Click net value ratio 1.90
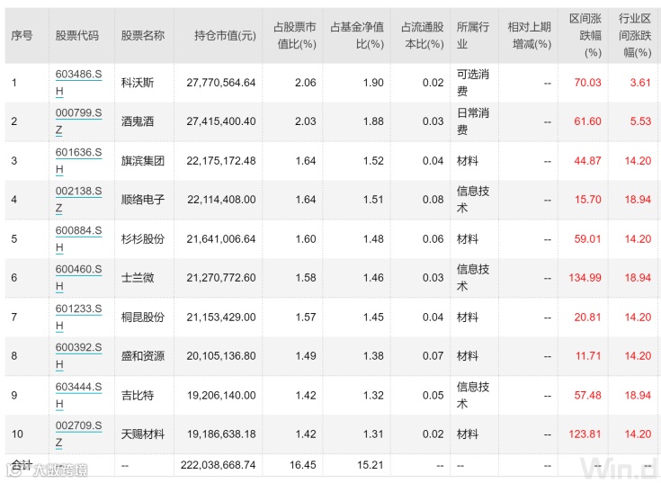 373,83
